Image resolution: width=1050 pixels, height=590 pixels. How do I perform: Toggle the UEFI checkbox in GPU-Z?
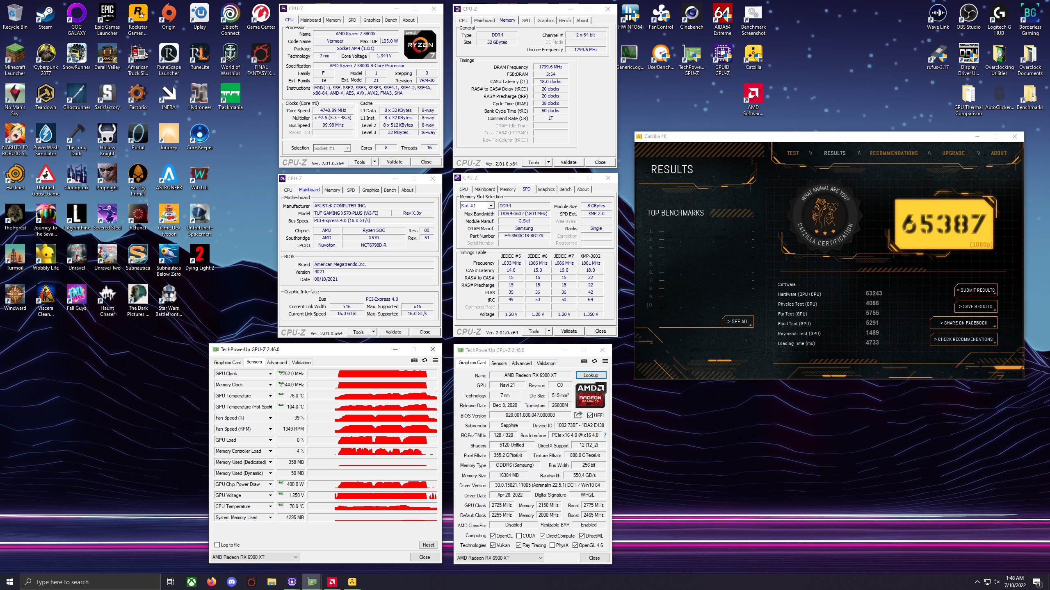pyautogui.click(x=590, y=415)
